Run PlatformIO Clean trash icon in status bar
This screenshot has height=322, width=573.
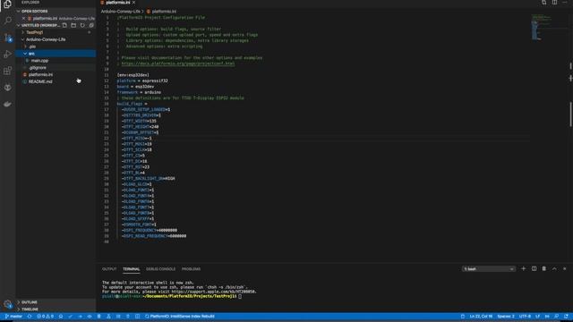pos(99,316)
